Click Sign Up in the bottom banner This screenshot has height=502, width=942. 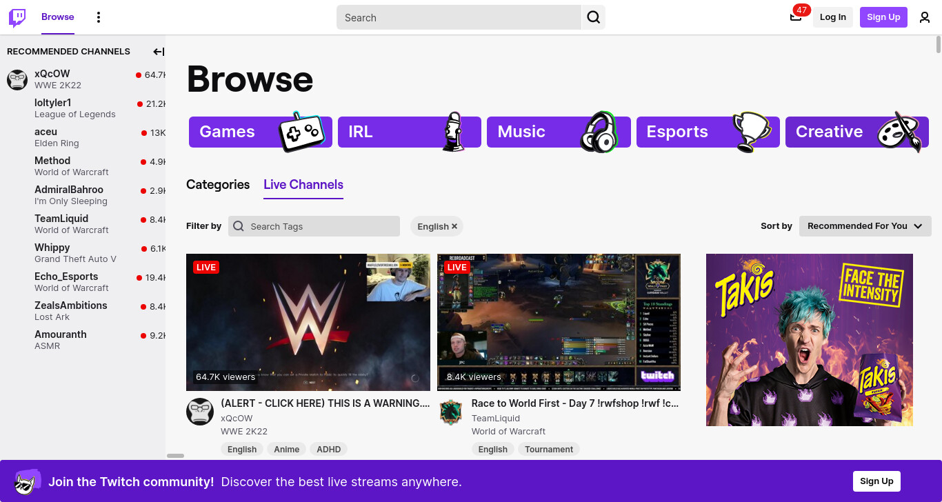tap(876, 481)
